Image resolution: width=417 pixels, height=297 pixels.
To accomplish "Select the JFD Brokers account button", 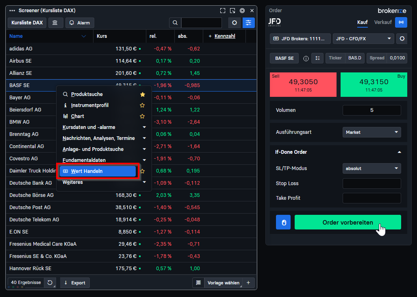I will (300, 39).
